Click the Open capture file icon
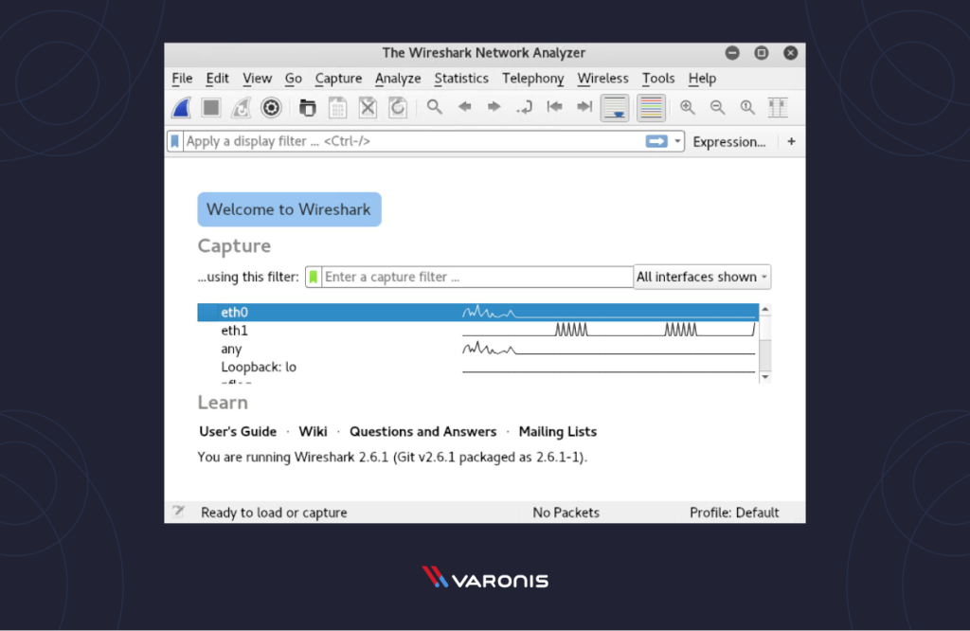The height and width of the screenshot is (631, 970). 307,107
